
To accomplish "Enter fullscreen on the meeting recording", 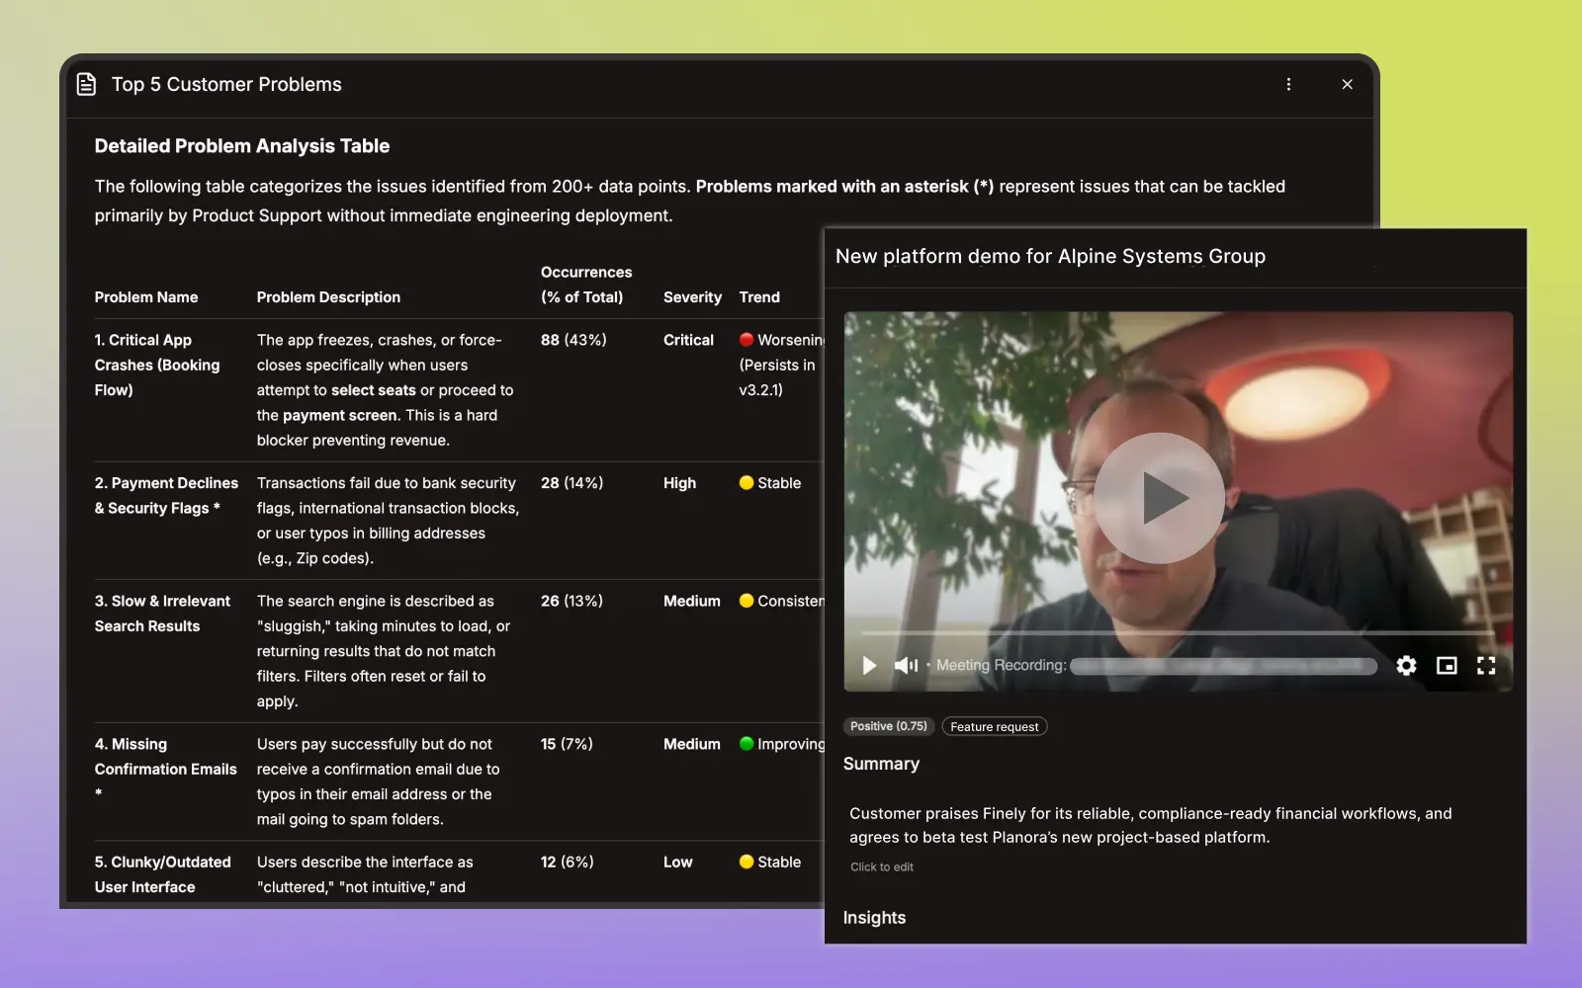I will pyautogui.click(x=1486, y=665).
